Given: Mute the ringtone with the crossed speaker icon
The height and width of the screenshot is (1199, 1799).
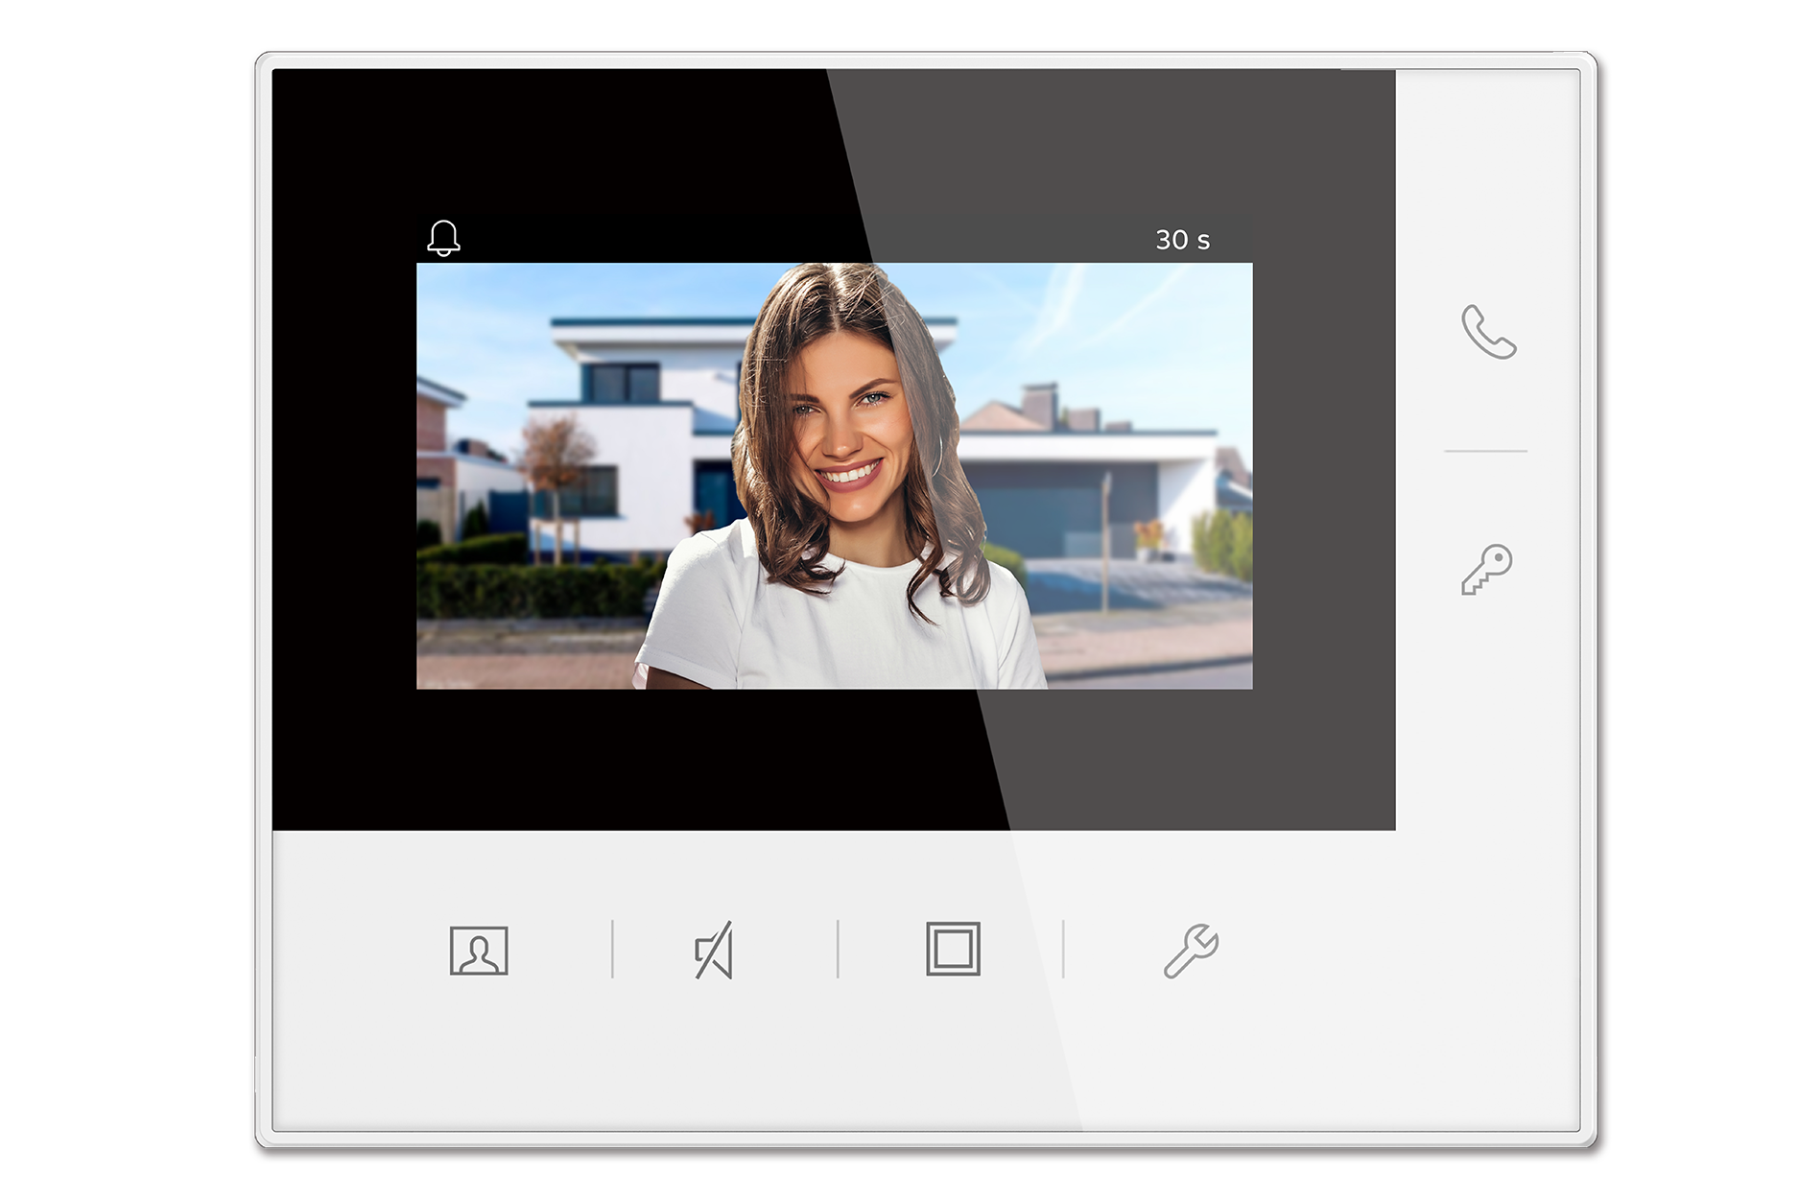Looking at the screenshot, I should point(714,951).
